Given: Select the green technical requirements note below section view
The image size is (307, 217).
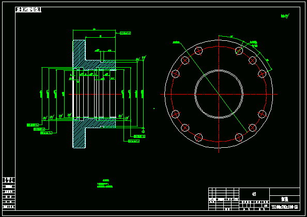Looking at the screenshot, I should 105,184.
